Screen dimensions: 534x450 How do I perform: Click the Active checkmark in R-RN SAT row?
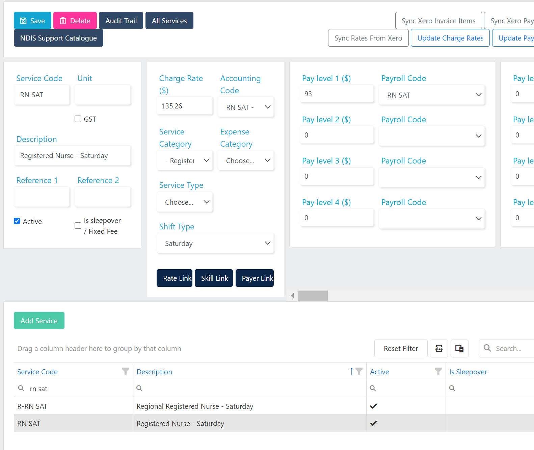[373, 406]
